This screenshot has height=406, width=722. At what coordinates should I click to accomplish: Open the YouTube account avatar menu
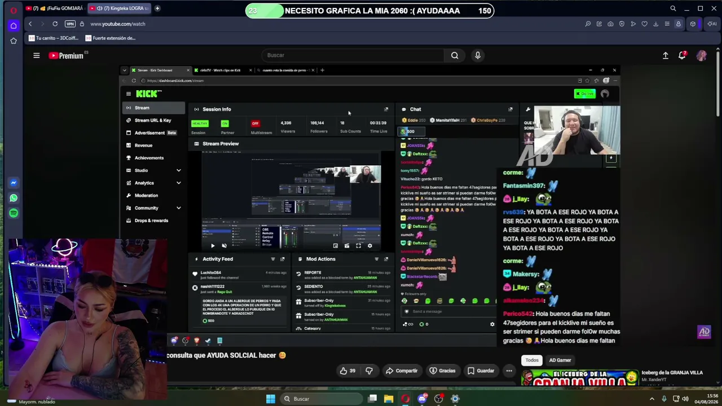click(x=702, y=55)
